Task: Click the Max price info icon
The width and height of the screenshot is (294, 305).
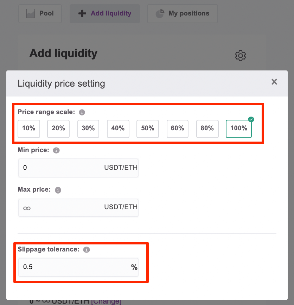Action: point(58,190)
